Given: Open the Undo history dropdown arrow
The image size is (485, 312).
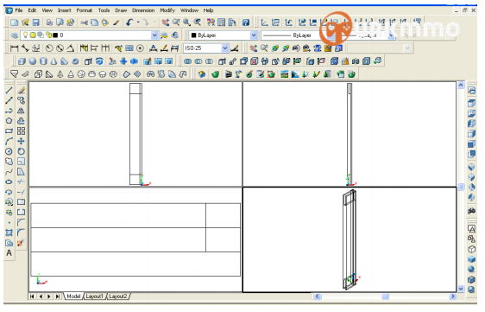Looking at the screenshot, I should pos(138,22).
